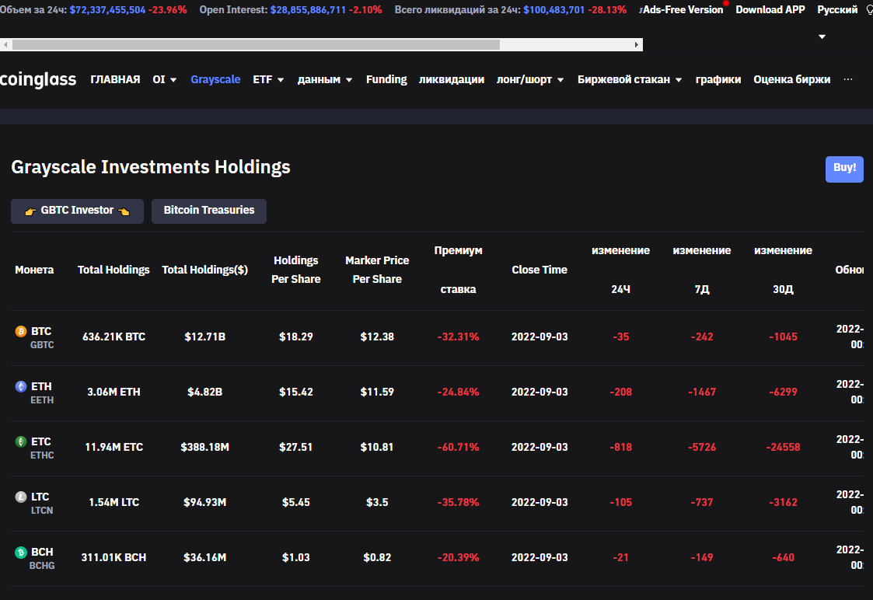The image size is (873, 600).
Task: Click the $12.71B total value cell
Action: 205,337
